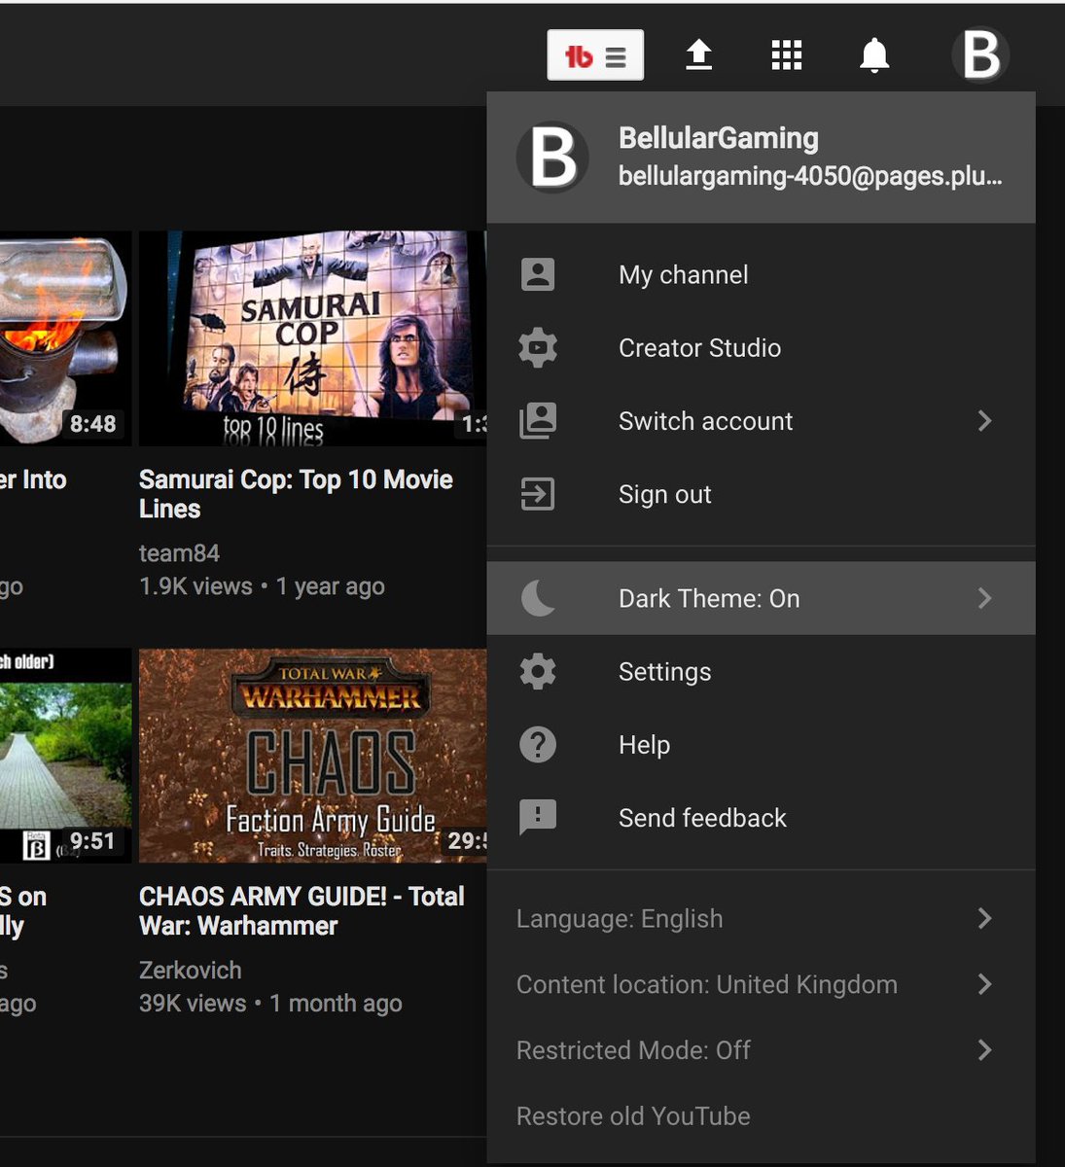The image size is (1065, 1167).
Task: Open the YouTube apps grid icon
Action: (787, 55)
